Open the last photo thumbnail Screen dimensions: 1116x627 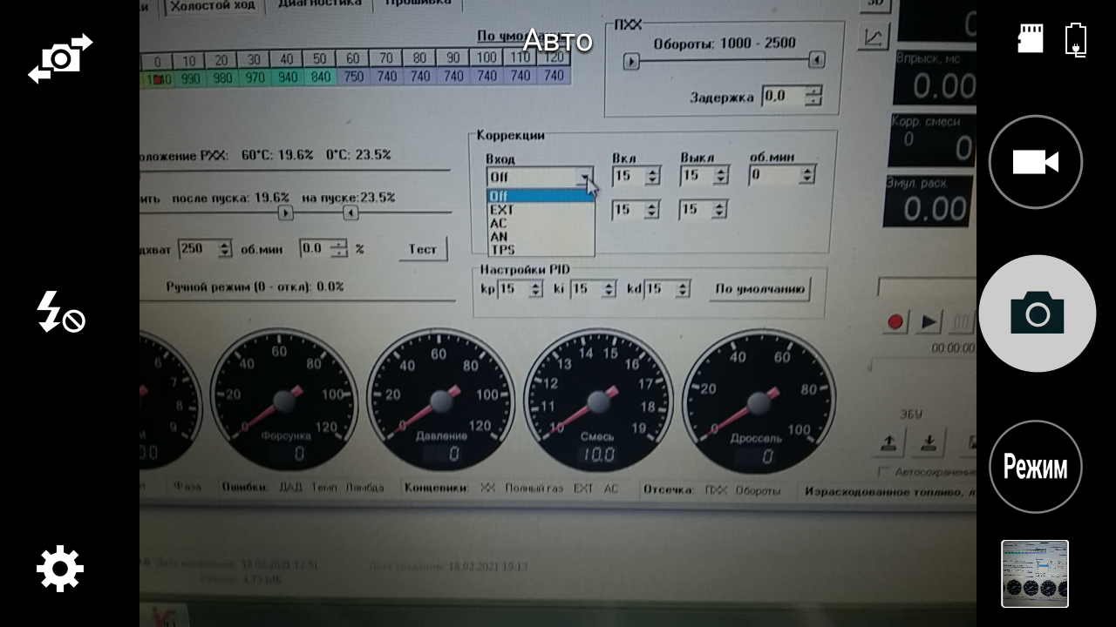(x=1035, y=574)
